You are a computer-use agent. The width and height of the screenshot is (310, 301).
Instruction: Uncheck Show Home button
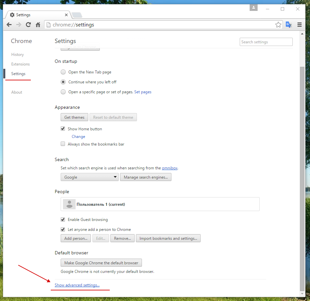tap(63, 129)
